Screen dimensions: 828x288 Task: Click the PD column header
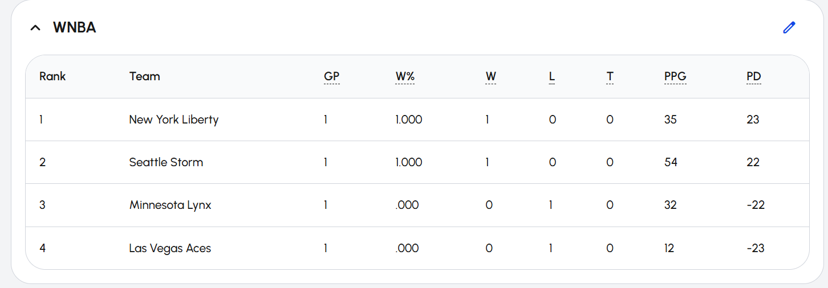[754, 76]
